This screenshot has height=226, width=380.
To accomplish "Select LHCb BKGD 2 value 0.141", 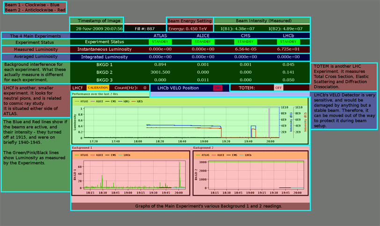I will (288, 72).
